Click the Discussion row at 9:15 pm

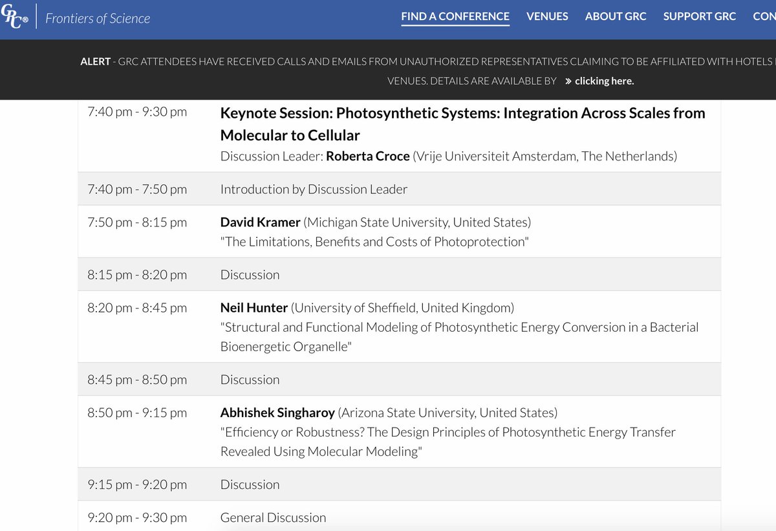tap(399, 484)
